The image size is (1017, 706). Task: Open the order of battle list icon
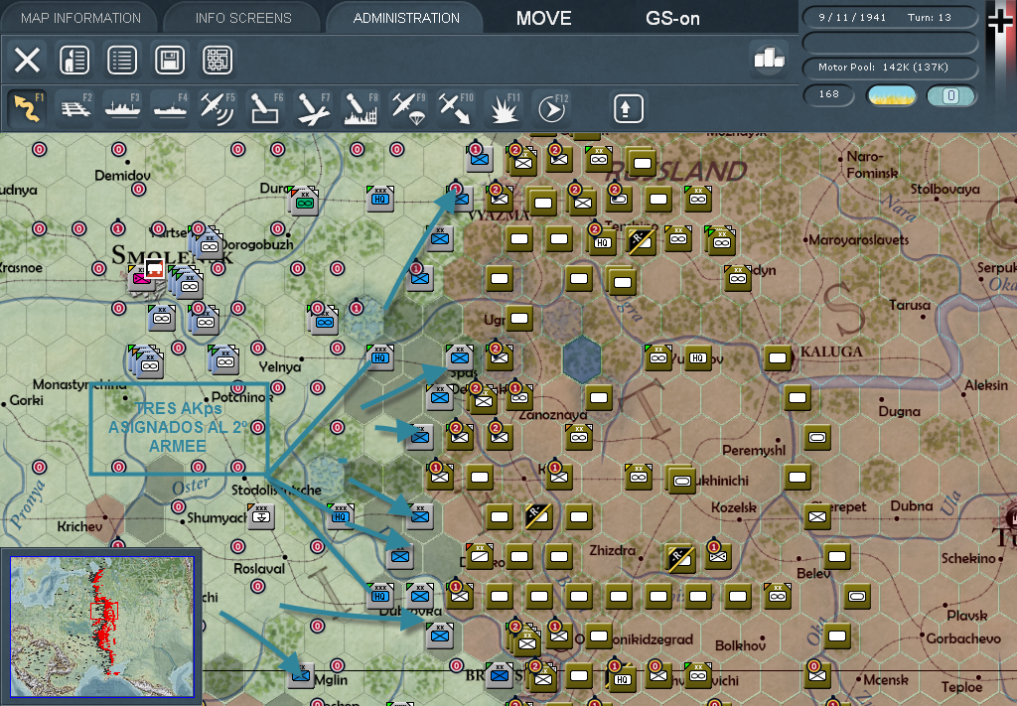click(122, 61)
